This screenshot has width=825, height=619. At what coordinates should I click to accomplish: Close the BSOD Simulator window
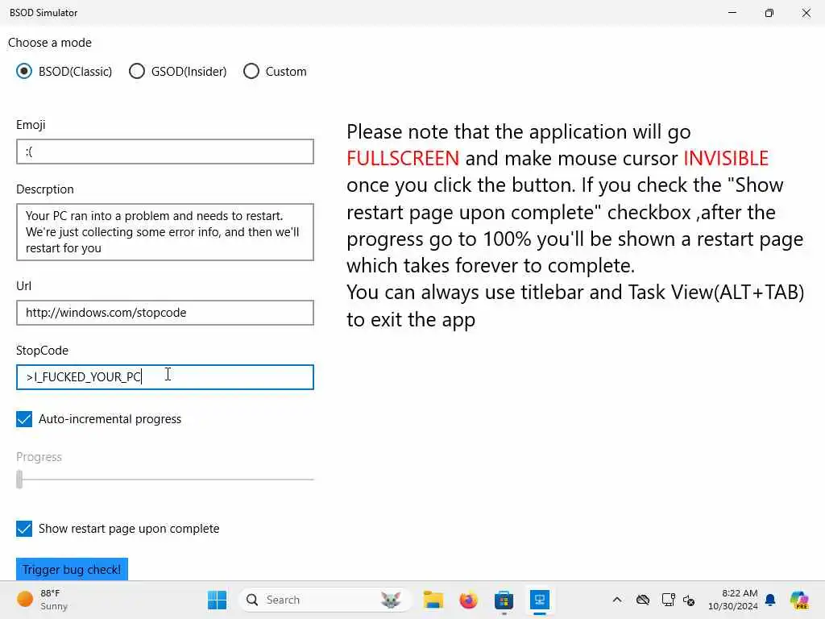806,13
